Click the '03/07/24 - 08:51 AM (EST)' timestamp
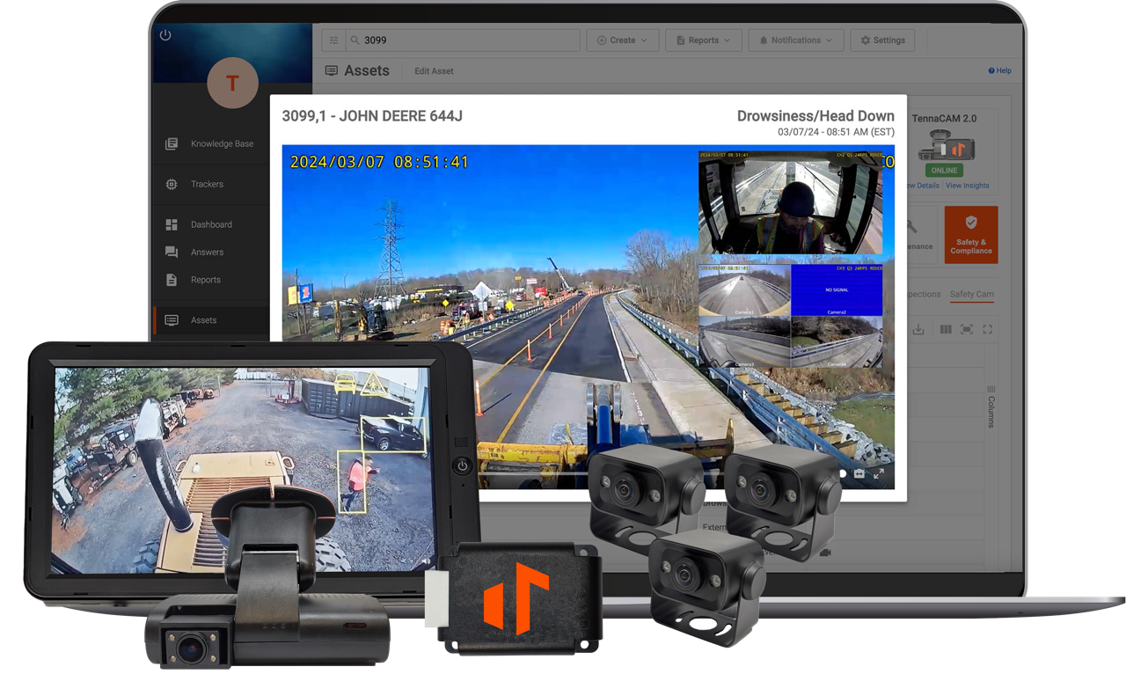Image resolution: width=1126 pixels, height=674 pixels. pos(836,132)
